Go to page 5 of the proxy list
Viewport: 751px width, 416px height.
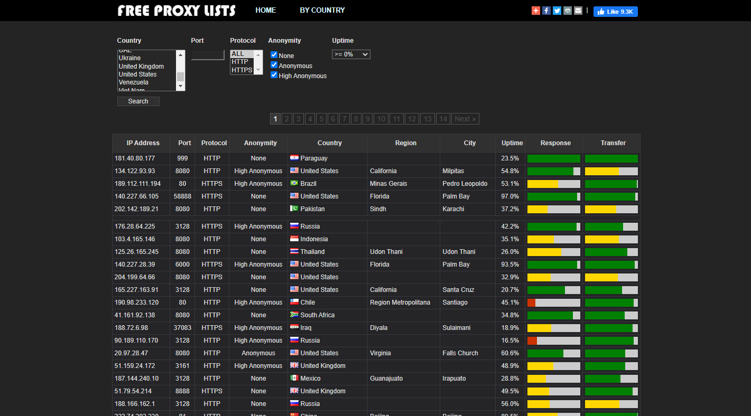point(321,119)
